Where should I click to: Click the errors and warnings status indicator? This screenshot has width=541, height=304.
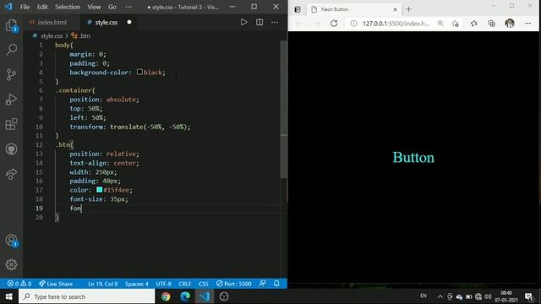[x=19, y=284]
